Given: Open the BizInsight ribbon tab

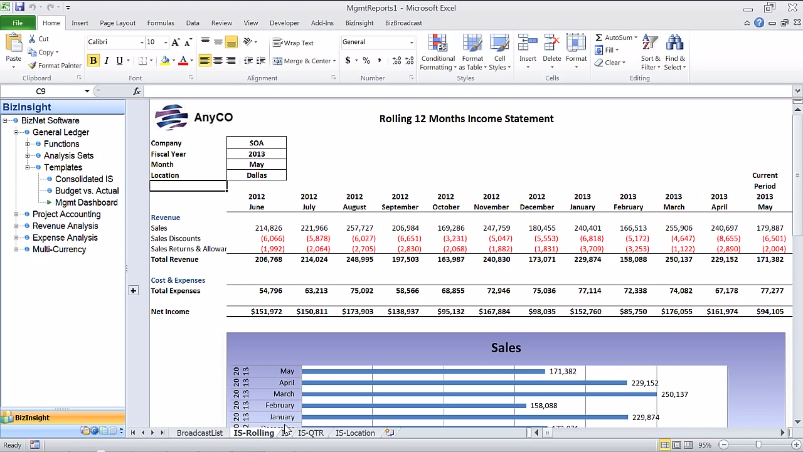Looking at the screenshot, I should point(359,23).
